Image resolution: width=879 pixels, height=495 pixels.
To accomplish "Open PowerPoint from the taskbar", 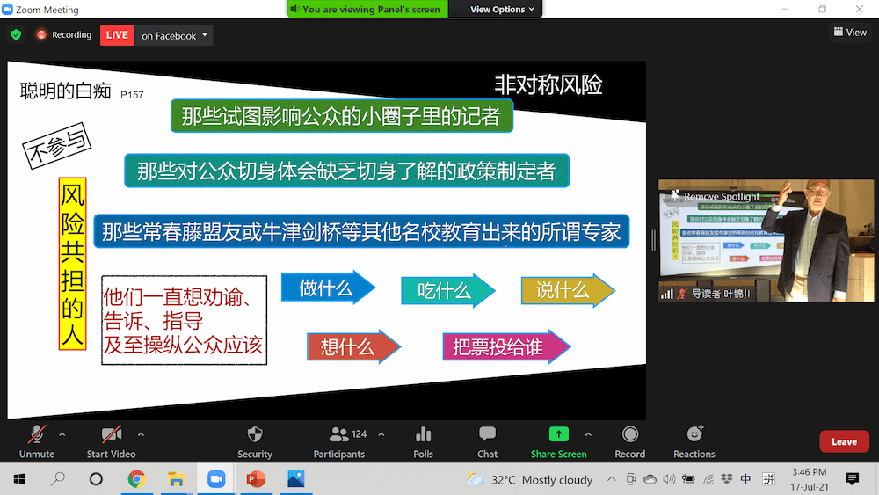I will point(256,479).
